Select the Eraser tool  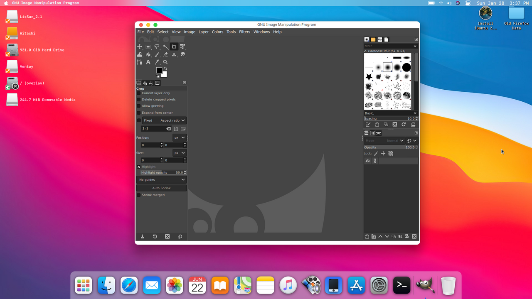click(165, 54)
